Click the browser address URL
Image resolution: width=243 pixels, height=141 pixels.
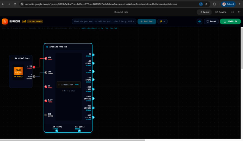coord(101,4)
